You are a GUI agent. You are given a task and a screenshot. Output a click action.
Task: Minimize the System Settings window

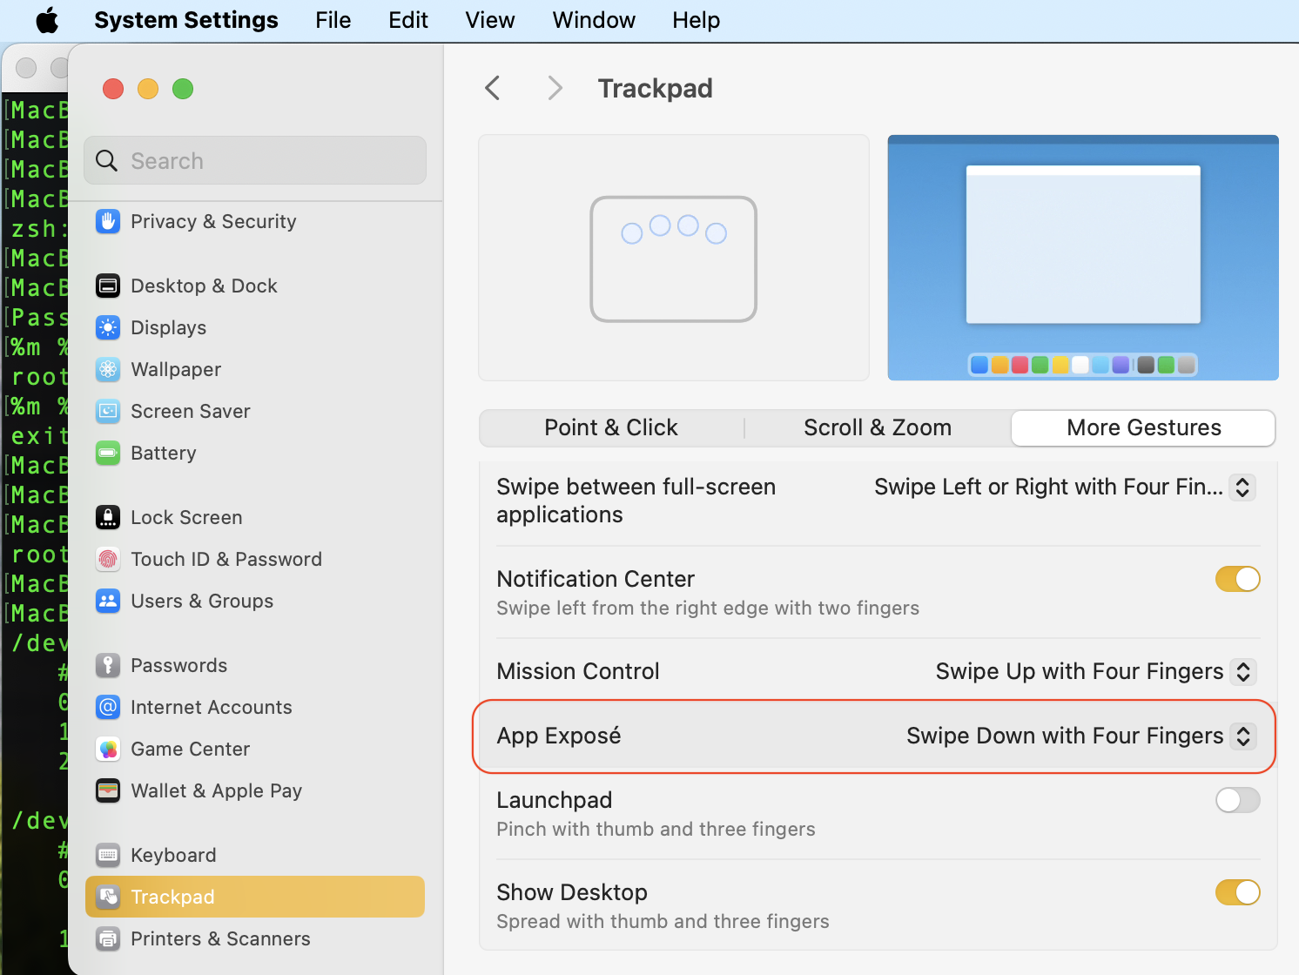pos(148,89)
